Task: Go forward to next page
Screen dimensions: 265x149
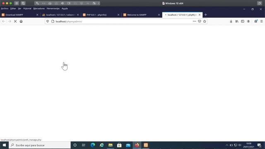Action: tap(10, 21)
